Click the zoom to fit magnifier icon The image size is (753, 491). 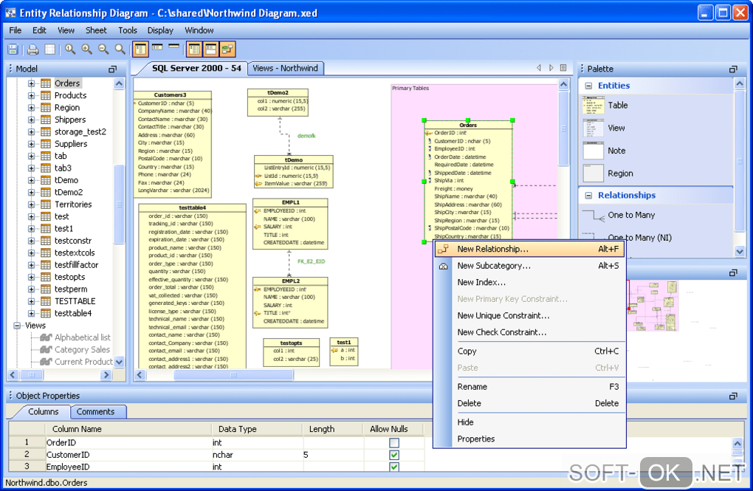[x=120, y=49]
